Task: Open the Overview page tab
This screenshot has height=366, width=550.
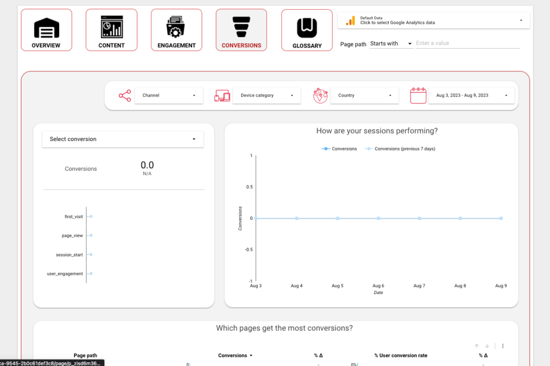Action: [x=46, y=30]
